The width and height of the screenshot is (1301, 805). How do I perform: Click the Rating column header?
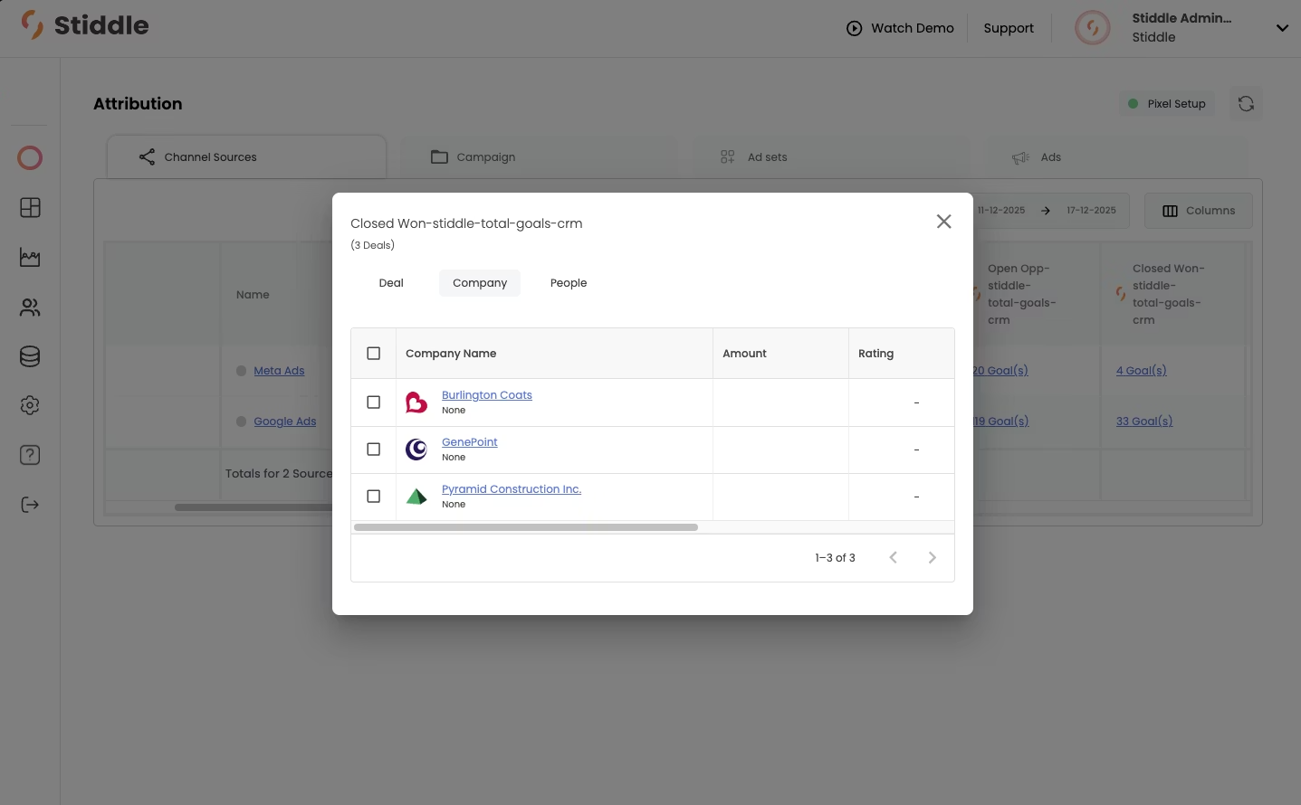point(902,354)
